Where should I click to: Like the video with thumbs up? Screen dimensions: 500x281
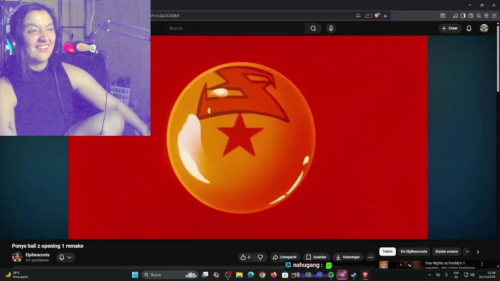click(245, 257)
